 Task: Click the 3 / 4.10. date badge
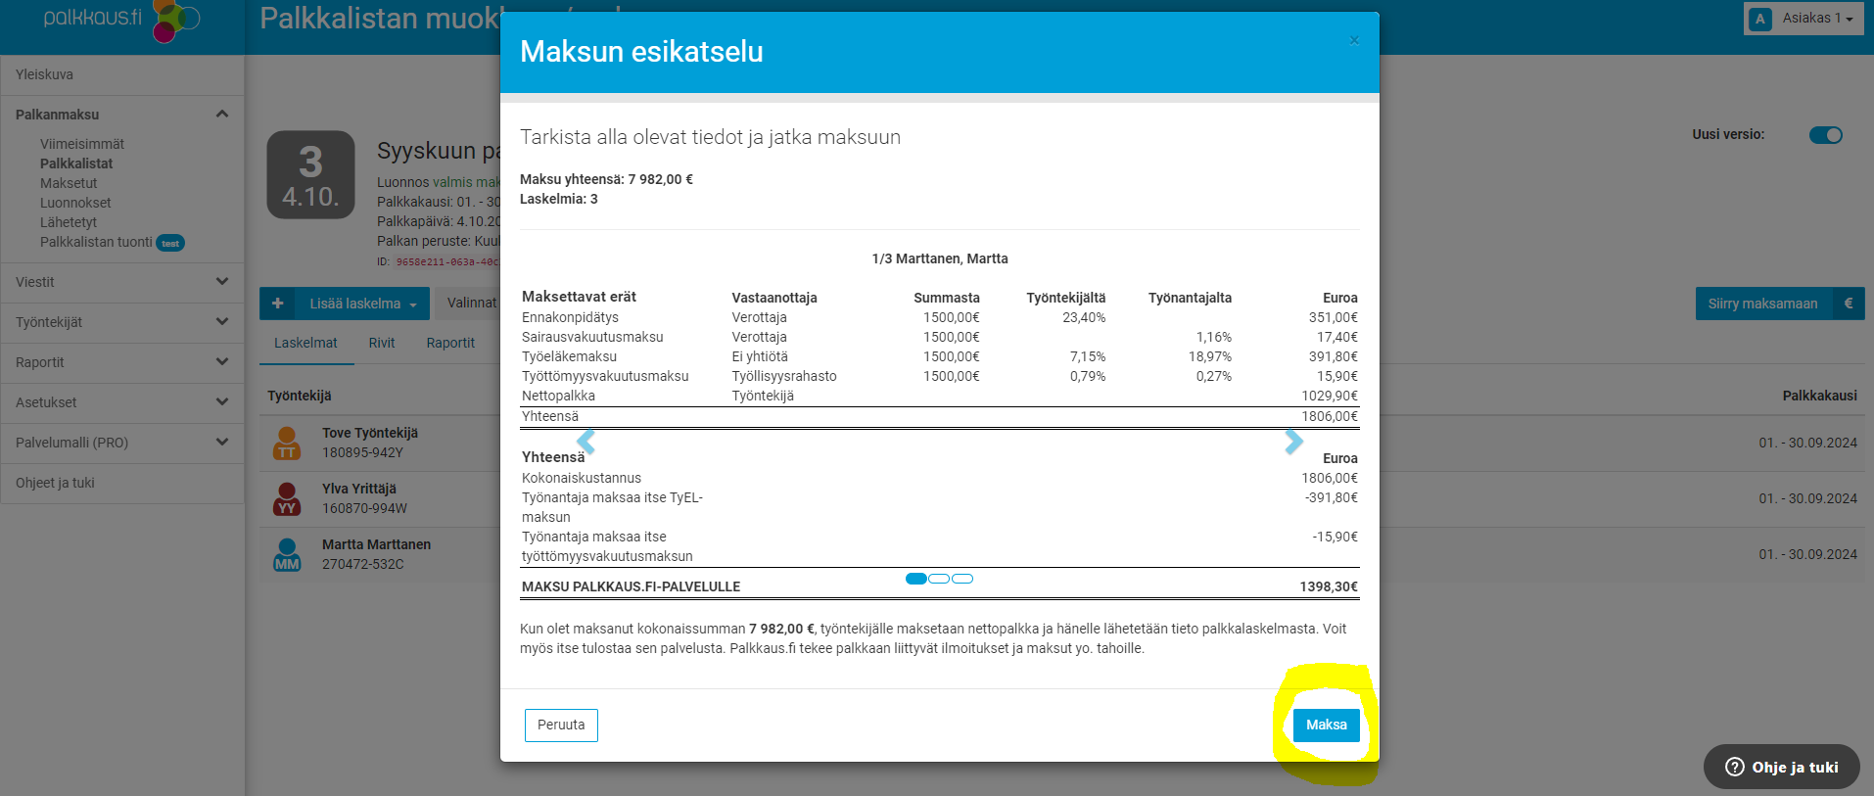(x=310, y=174)
